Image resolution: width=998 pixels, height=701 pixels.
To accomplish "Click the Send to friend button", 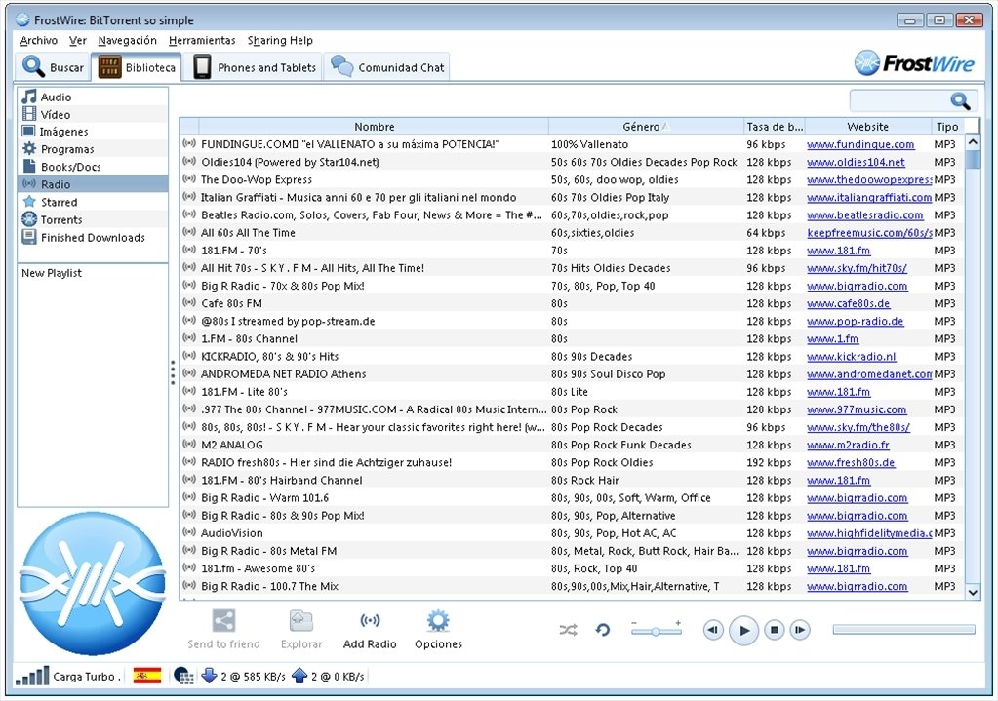I will pos(223,630).
